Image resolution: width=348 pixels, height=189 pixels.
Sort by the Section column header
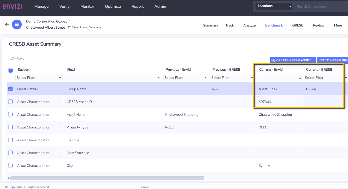click(x=24, y=70)
